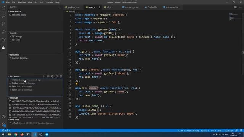This screenshot has width=244, height=137.
Task: Select the default Docker context
Action: click(35, 123)
